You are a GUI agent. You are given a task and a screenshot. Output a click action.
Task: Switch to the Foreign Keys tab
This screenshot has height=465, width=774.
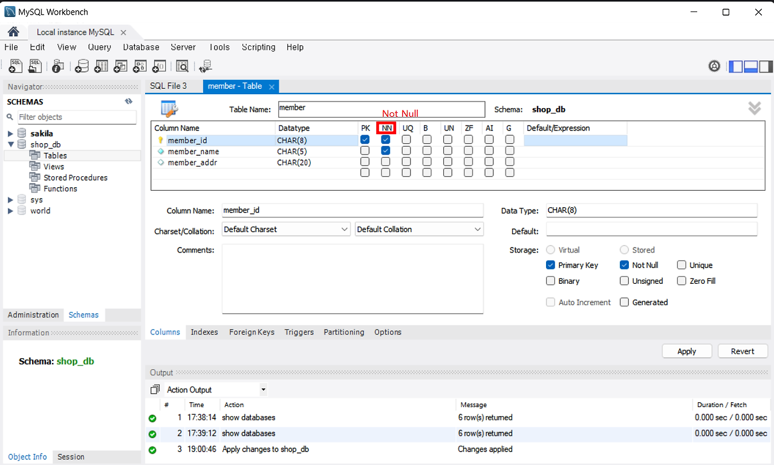click(x=252, y=332)
